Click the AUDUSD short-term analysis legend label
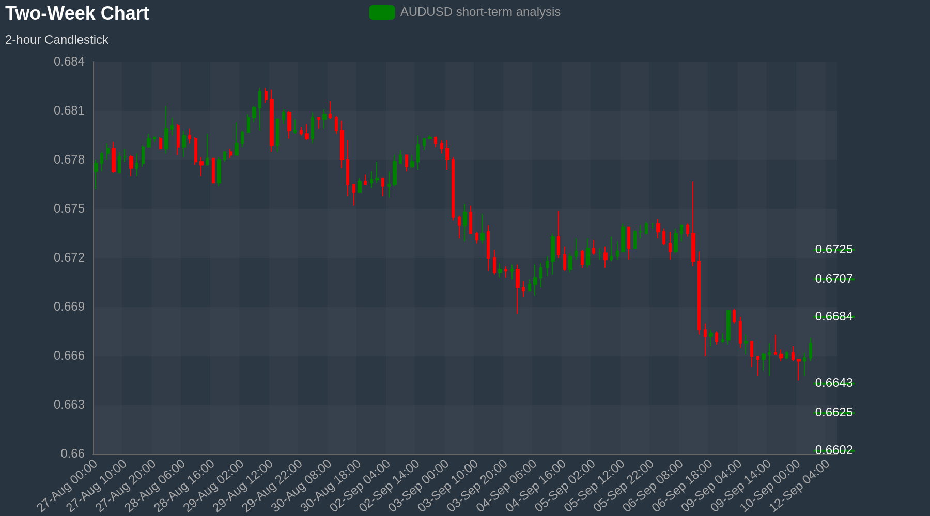This screenshot has height=516, width=930. (x=480, y=12)
